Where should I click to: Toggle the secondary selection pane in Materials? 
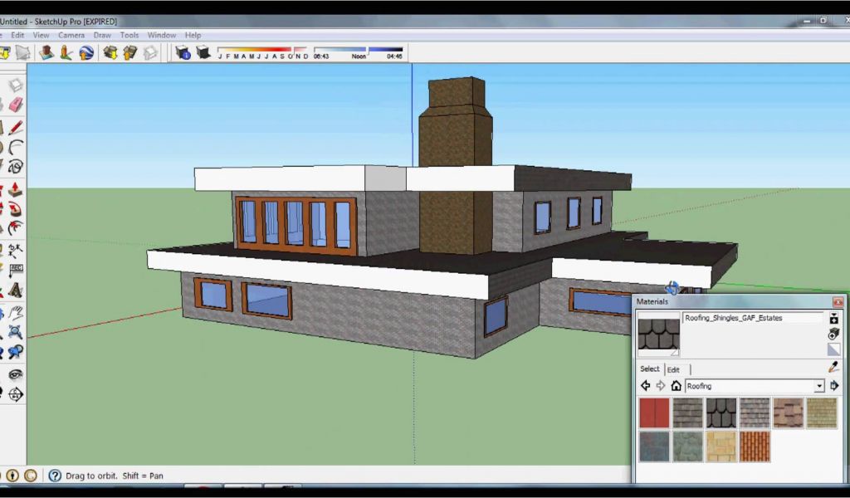[833, 319]
